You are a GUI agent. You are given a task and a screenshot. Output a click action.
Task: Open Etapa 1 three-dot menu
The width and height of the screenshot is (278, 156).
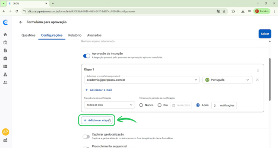pos(258,70)
